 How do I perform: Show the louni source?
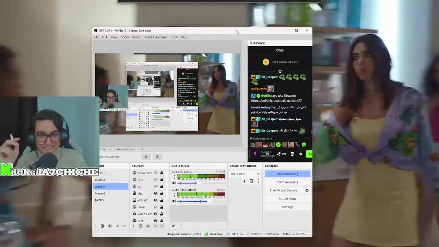tap(156, 207)
